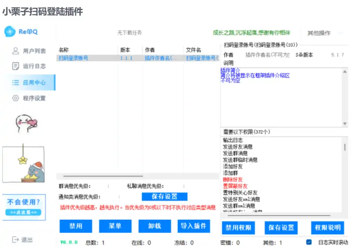Click the 禁用 button

76,226
